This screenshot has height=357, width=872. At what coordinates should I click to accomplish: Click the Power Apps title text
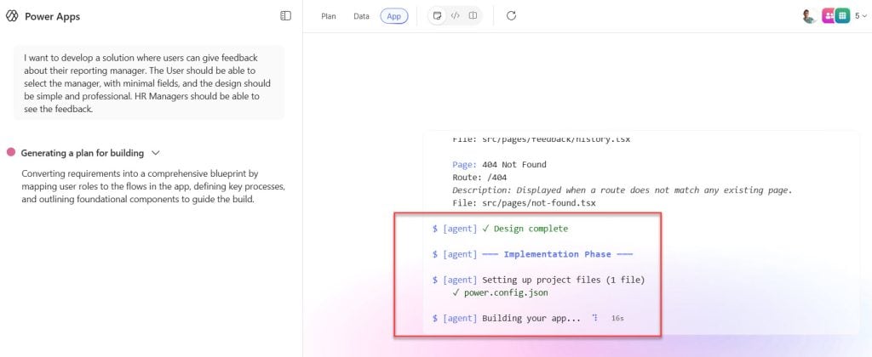coord(52,17)
